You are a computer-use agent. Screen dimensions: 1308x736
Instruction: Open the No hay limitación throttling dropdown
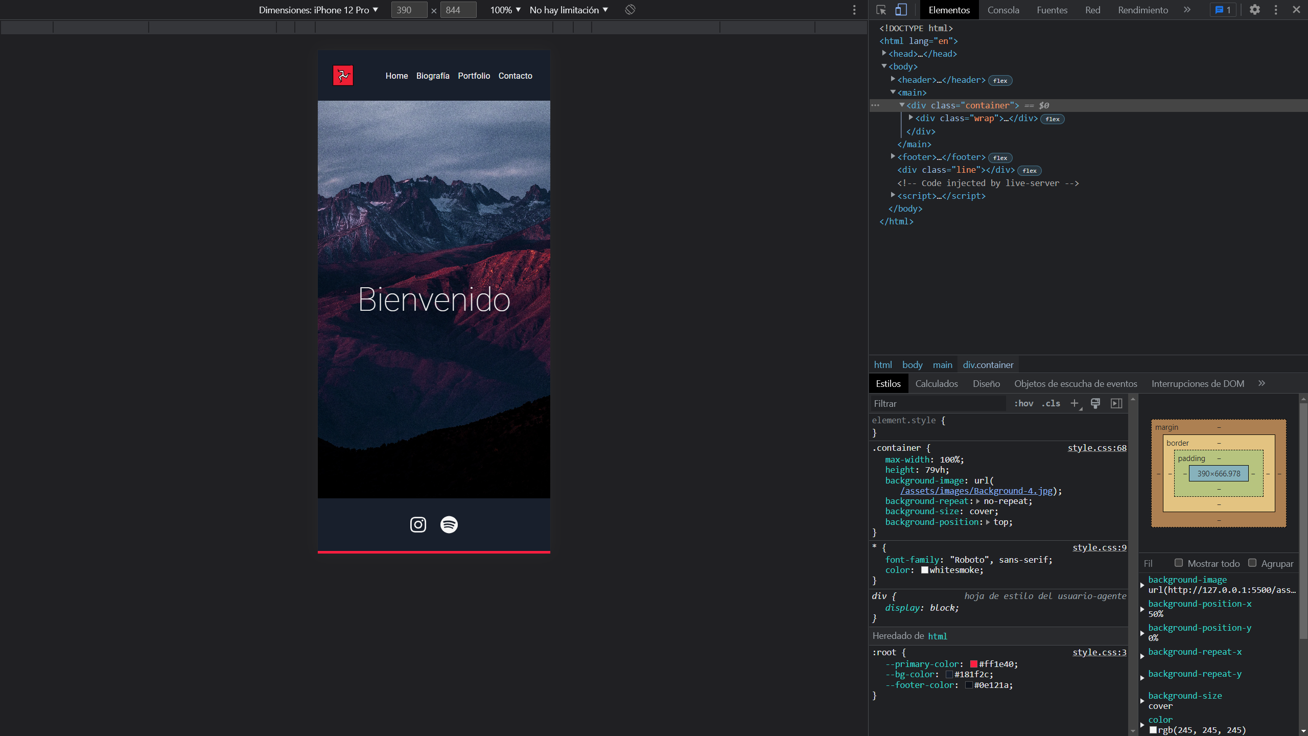pos(569,10)
